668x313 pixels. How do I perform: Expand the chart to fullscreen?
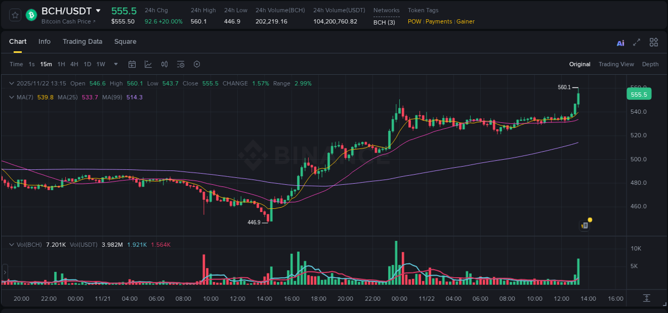coord(635,42)
